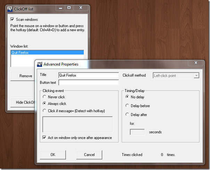Pick the Delay after radio button
Image resolution: width=210 pixels, height=170 pixels.
click(127, 114)
